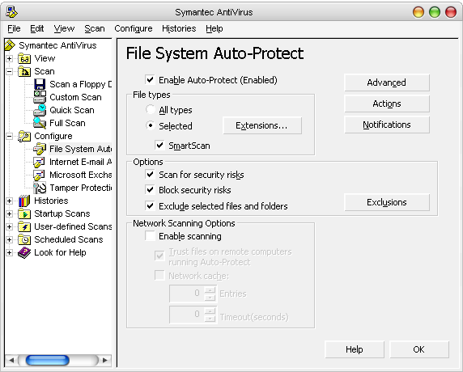Image resolution: width=463 pixels, height=372 pixels.
Task: Open the File menu
Action: tap(14, 28)
